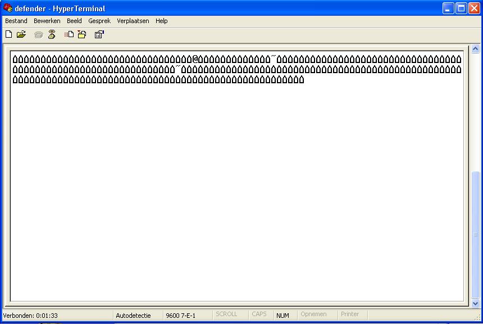This screenshot has width=483, height=324.
Task: Select the Receive file toolbar icon
Action: click(x=82, y=34)
